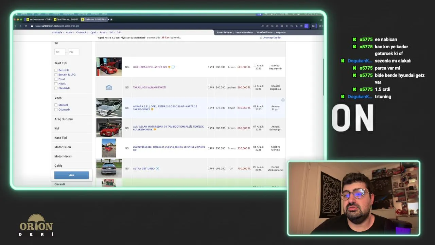Tick the Dizel fuel checkbox
The width and height of the screenshot is (435, 245).
click(x=56, y=79)
